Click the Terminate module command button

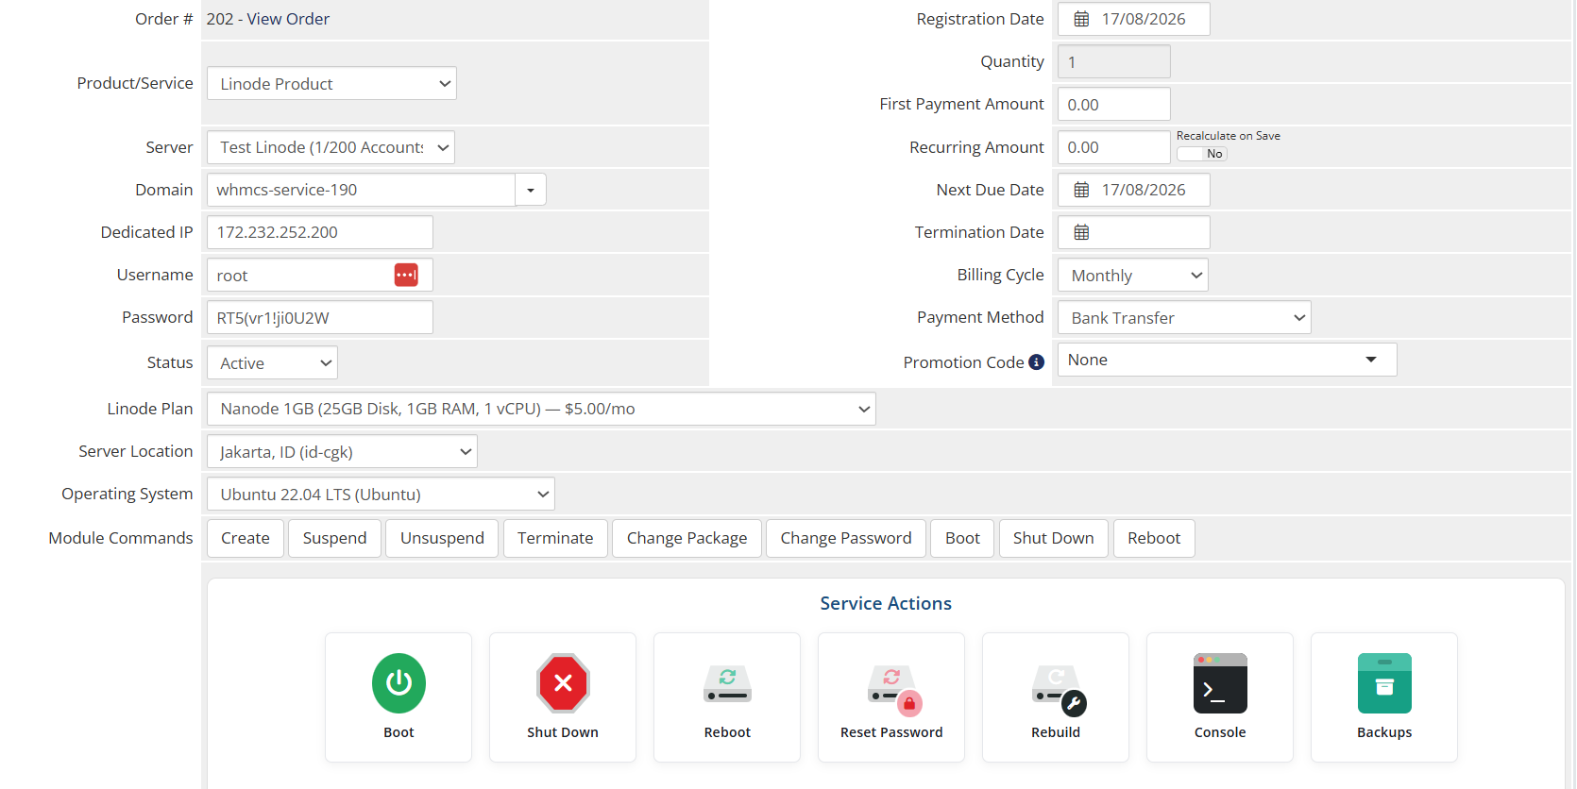point(555,538)
